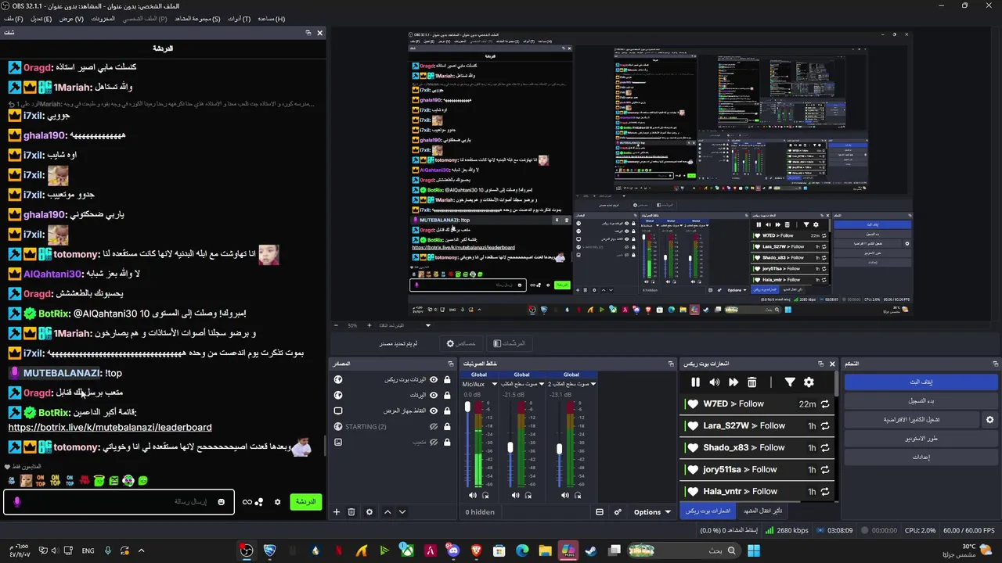Show the متعبب image source

434,442
